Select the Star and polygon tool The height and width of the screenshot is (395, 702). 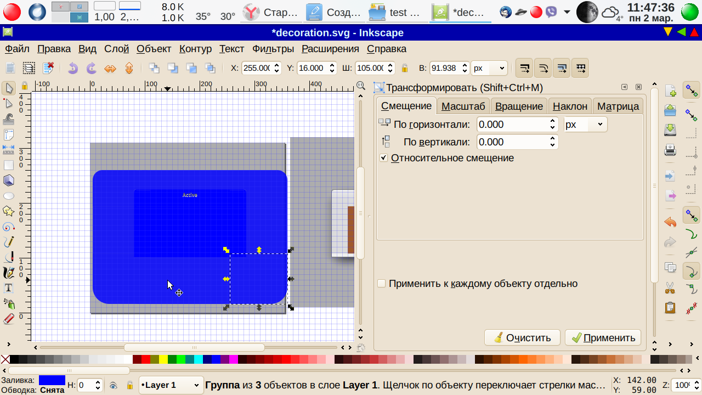[9, 211]
